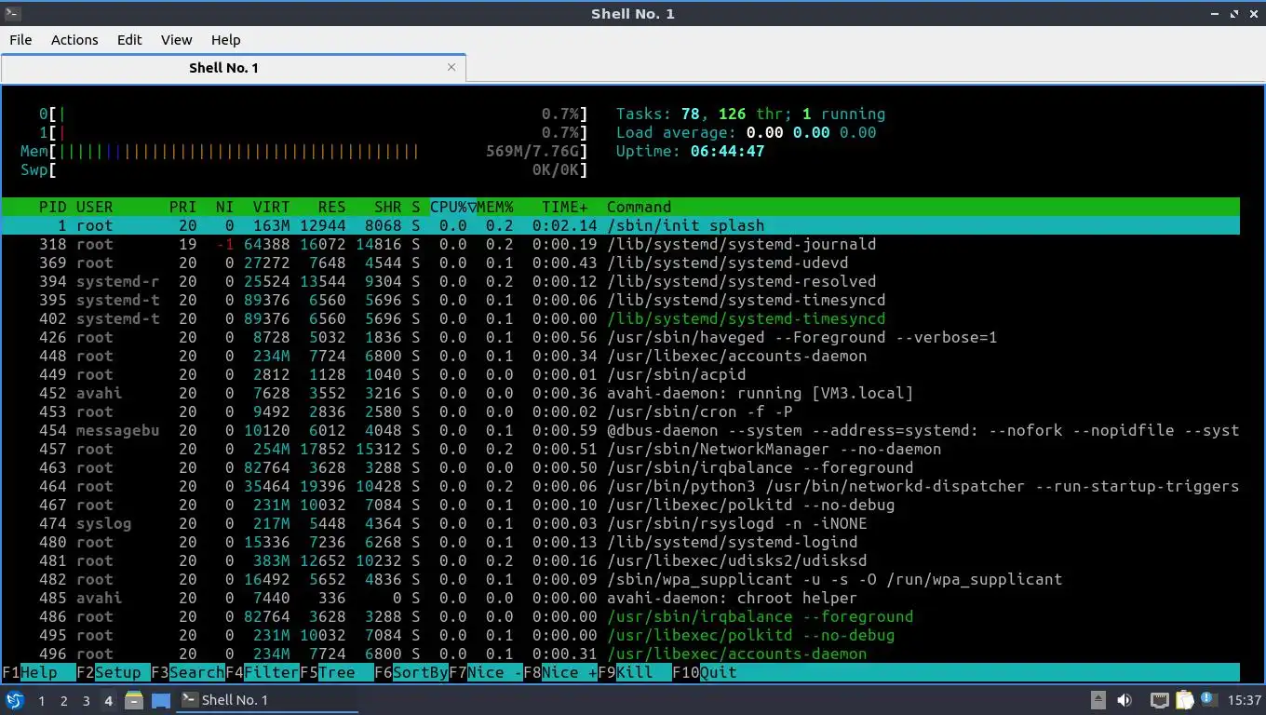The height and width of the screenshot is (715, 1266).
Task: Sort by the PID column header
Action: (52, 207)
